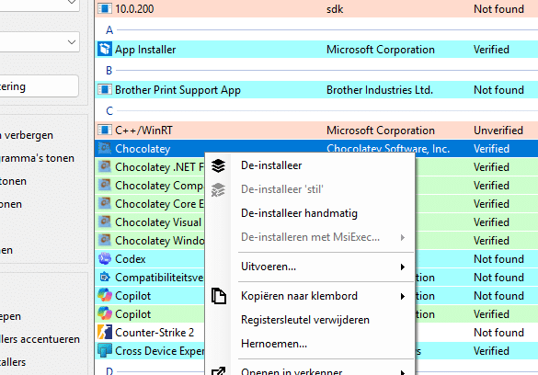Viewport: 538px width, 375px height.
Task: Click the C++/WinRT row icon
Action: 105,130
